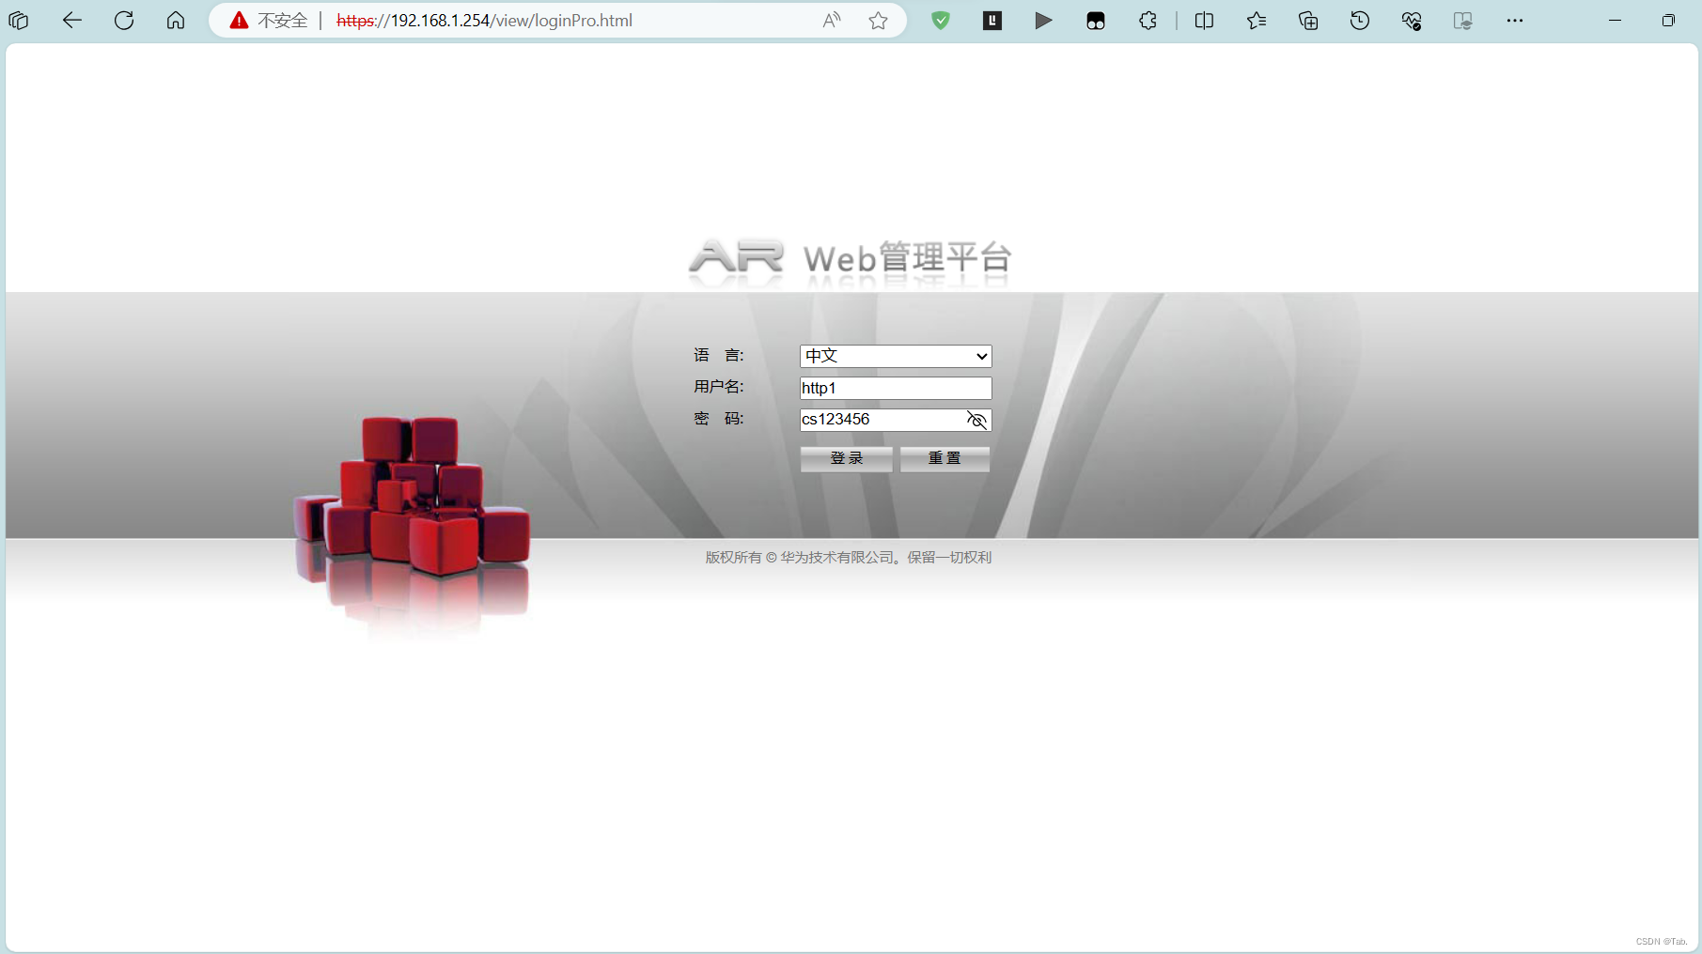The width and height of the screenshot is (1702, 954).
Task: Click the 登录 login button
Action: (x=847, y=458)
